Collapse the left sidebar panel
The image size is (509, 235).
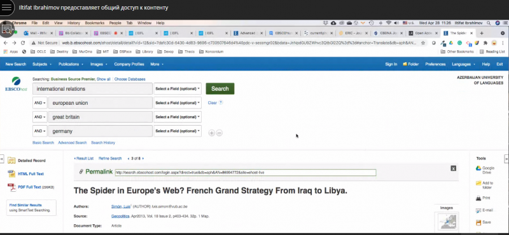point(2,159)
